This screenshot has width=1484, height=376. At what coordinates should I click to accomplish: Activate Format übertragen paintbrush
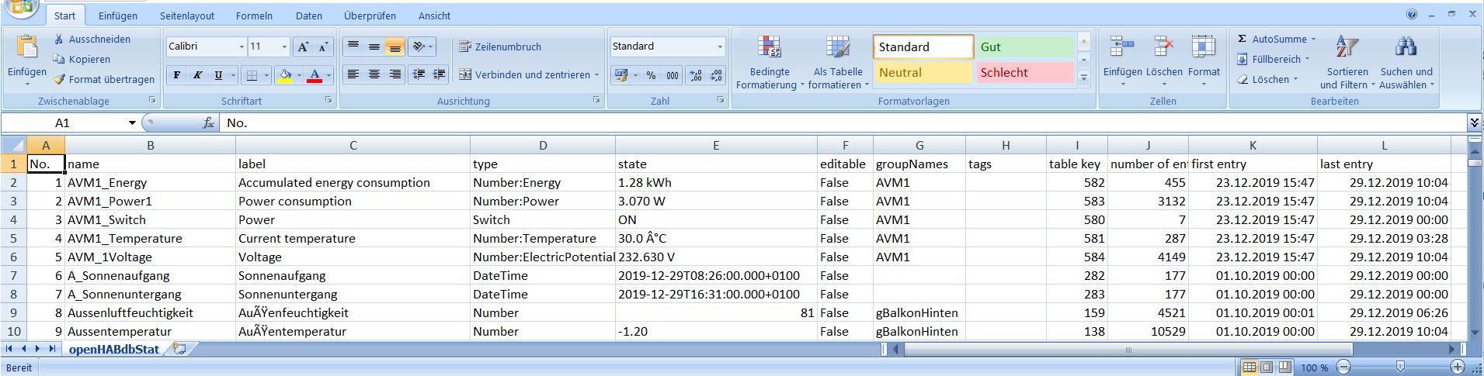104,79
